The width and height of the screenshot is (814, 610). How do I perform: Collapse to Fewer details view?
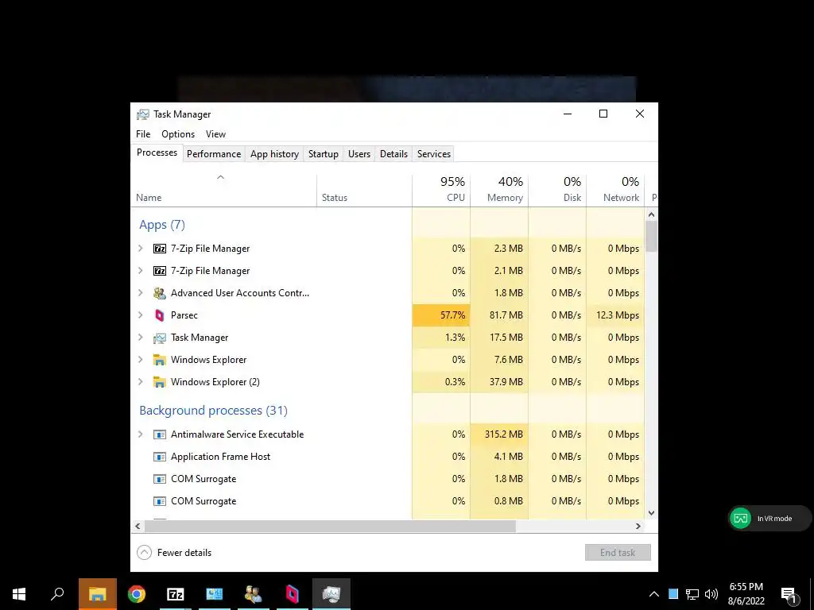174,553
